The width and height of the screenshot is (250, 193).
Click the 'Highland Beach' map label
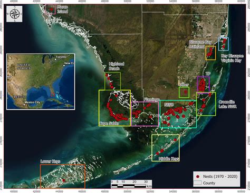tap(117, 66)
